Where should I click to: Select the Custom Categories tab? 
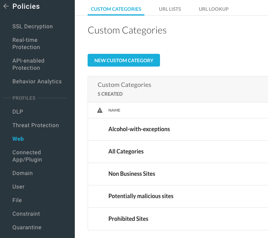click(116, 9)
